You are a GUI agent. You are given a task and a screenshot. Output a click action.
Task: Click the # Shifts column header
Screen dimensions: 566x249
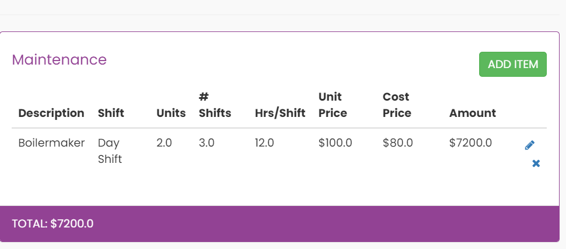215,105
